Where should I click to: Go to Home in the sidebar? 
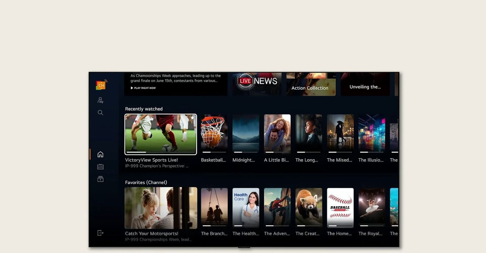click(x=100, y=154)
